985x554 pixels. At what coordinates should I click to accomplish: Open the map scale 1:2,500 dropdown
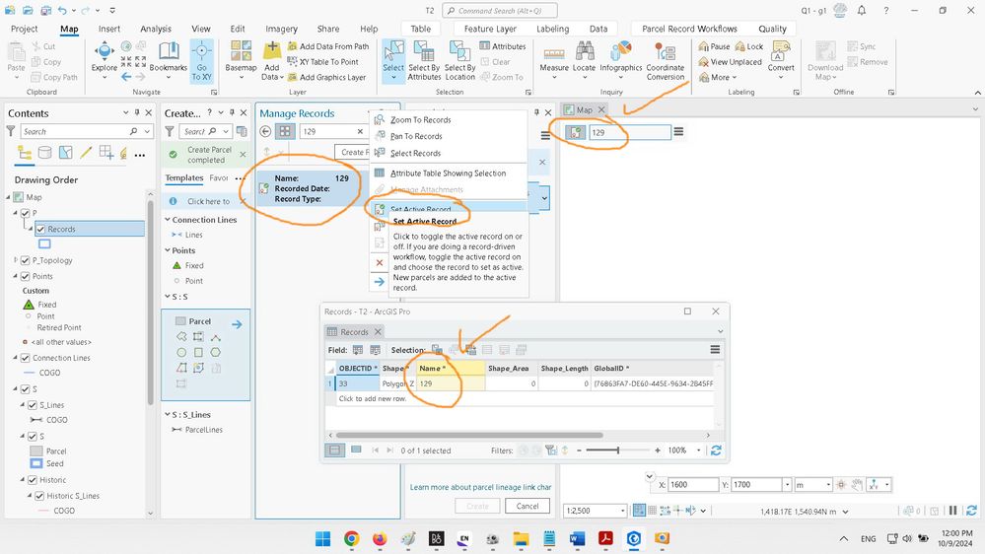(x=622, y=511)
